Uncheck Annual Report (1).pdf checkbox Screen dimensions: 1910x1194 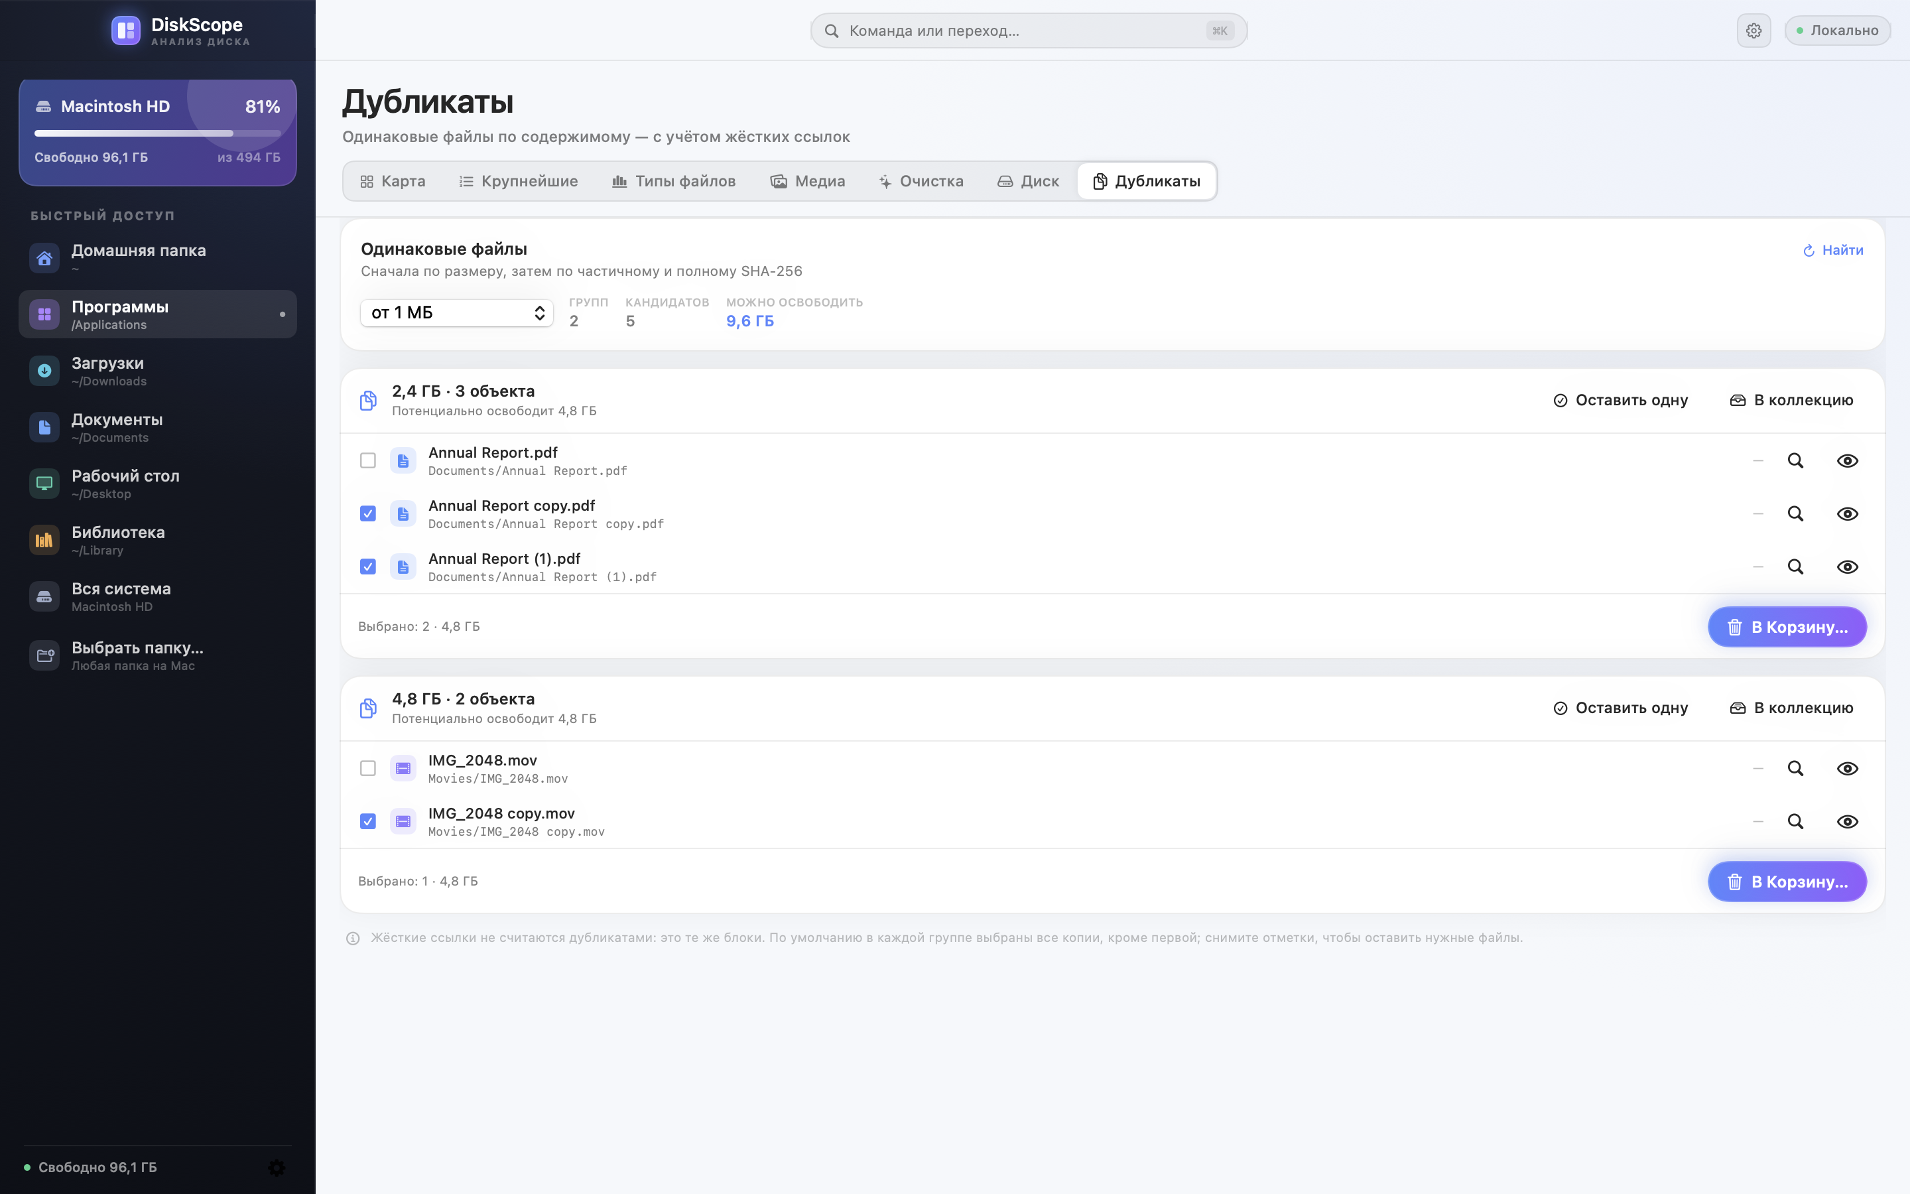[368, 566]
